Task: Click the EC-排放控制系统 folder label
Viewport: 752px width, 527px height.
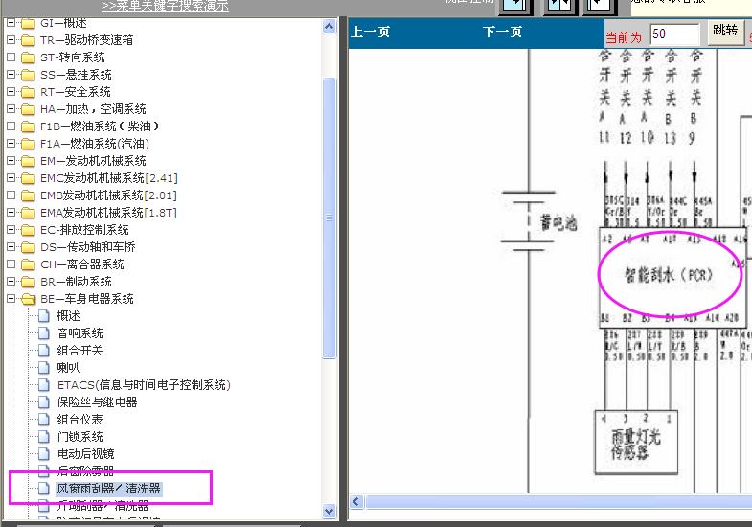Action: [x=84, y=230]
